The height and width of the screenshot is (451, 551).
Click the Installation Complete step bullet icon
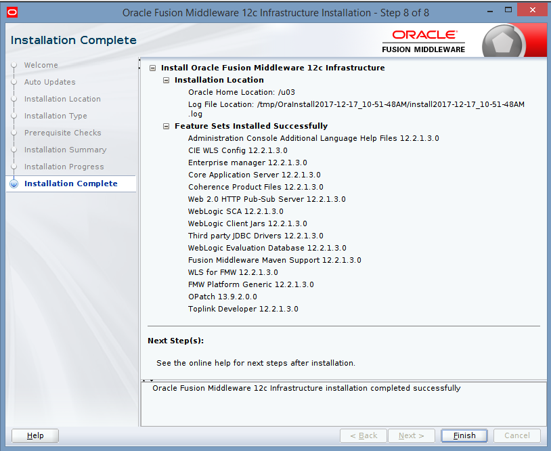14,184
